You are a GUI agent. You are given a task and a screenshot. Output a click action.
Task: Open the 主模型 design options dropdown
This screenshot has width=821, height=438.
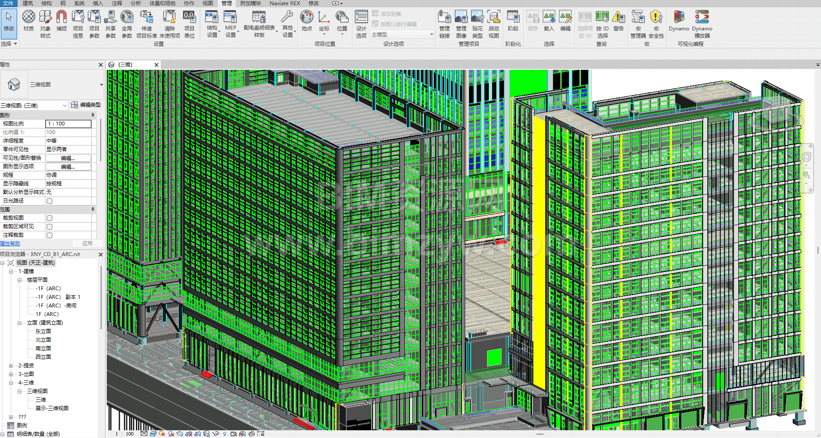coord(402,35)
